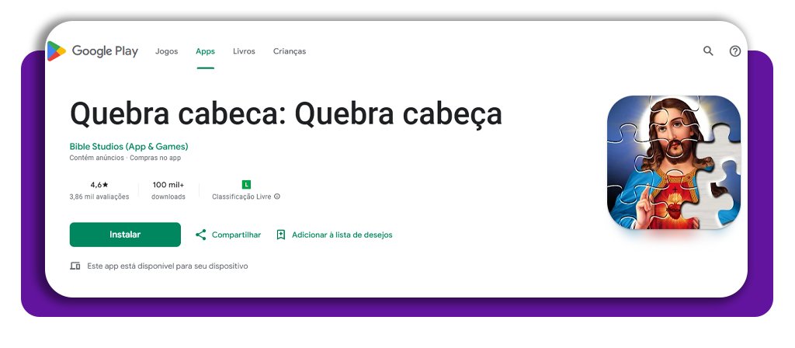Click the Compartilhar button label
Screen dimensions: 795x348
[236, 235]
